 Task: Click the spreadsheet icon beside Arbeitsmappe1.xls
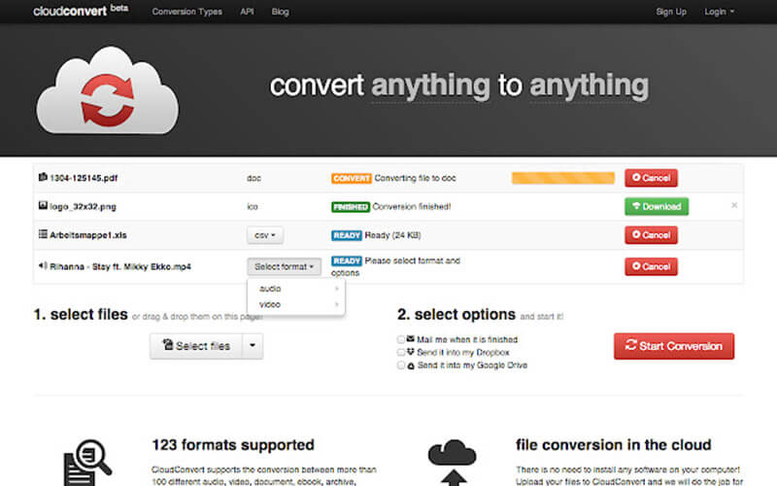[42, 234]
